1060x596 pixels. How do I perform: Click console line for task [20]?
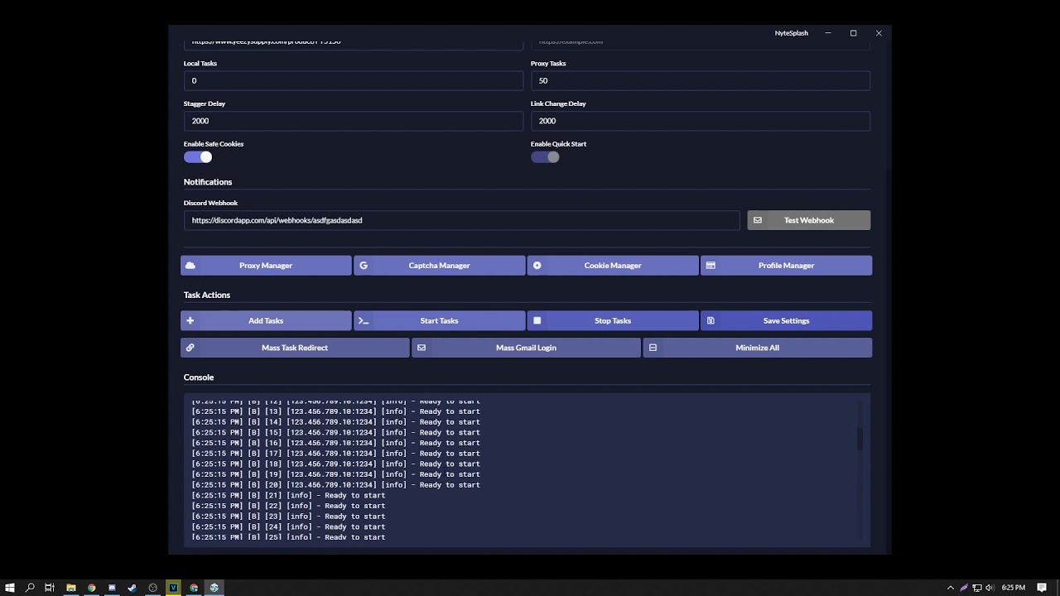[x=335, y=485]
